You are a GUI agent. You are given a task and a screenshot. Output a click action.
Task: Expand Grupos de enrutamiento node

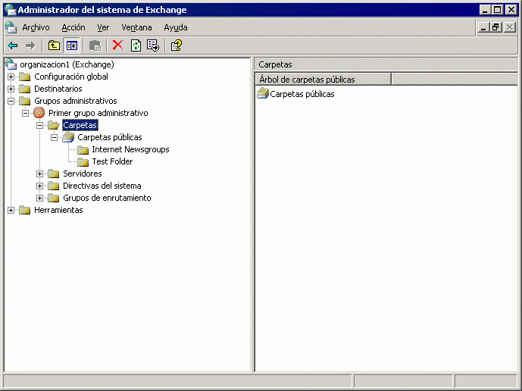39,199
